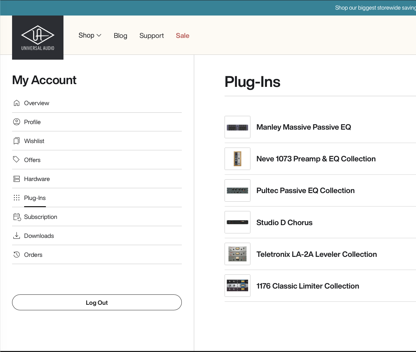Viewport: 416px width, 352px height.
Task: Click the Plug-Ins grid dots icon
Action: [x=17, y=198]
